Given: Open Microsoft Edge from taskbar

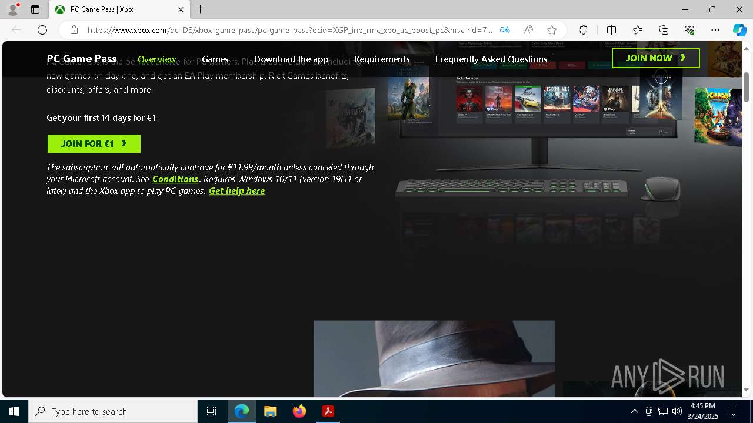Looking at the screenshot, I should (x=242, y=411).
